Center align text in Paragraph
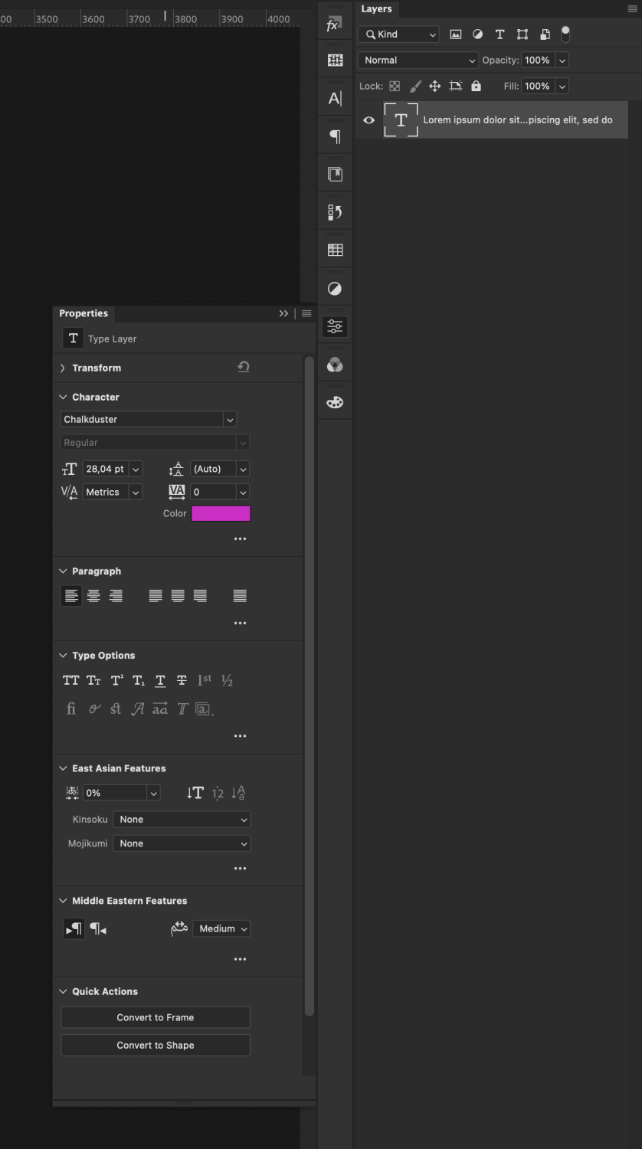 93,596
